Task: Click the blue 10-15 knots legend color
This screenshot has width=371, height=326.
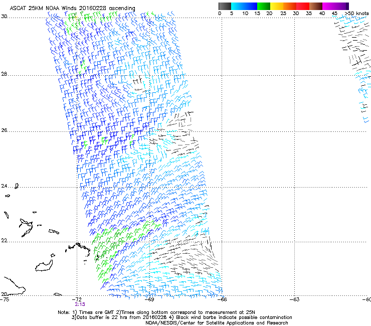Action: (x=251, y=6)
